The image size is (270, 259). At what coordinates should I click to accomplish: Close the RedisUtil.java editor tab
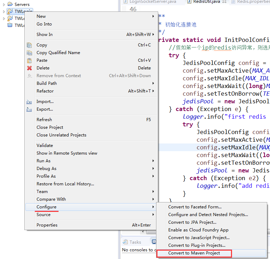tap(224, 2)
